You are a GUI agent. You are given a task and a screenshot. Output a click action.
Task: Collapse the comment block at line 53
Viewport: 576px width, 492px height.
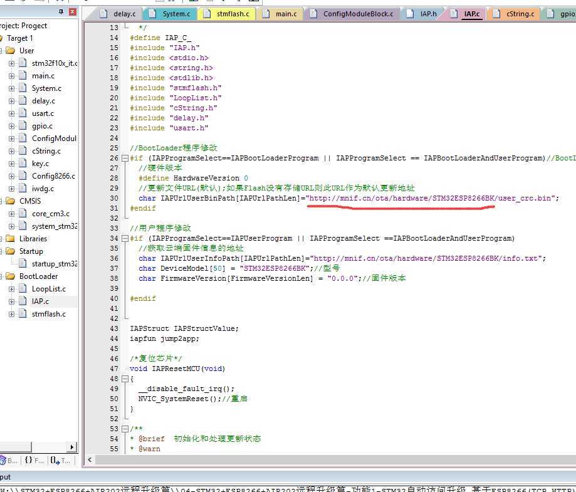click(125, 429)
